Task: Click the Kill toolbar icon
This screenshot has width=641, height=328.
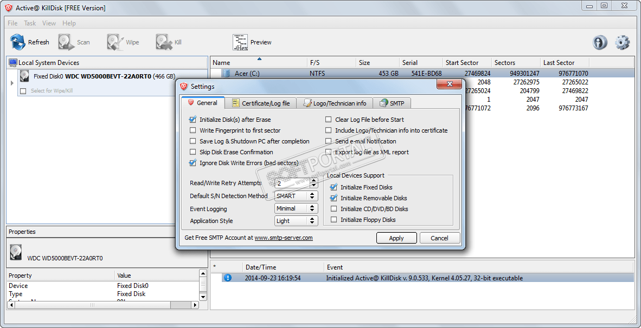Action: pos(164,42)
